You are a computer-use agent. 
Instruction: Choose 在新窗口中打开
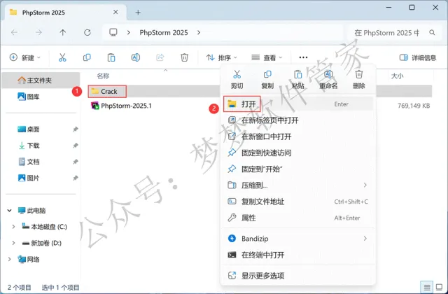[297, 136]
